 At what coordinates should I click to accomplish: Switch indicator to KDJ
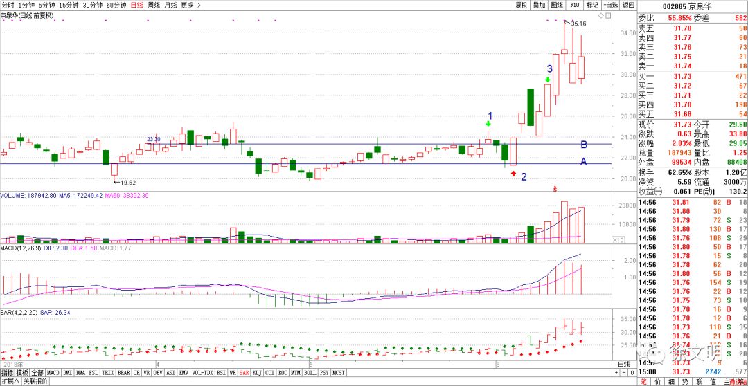point(257,372)
